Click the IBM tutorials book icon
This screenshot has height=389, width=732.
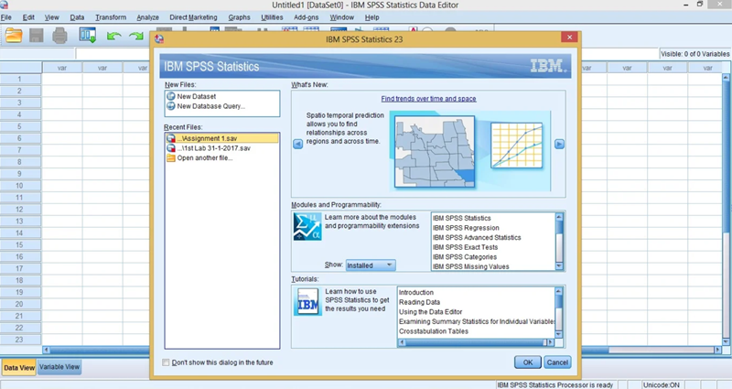[308, 301]
